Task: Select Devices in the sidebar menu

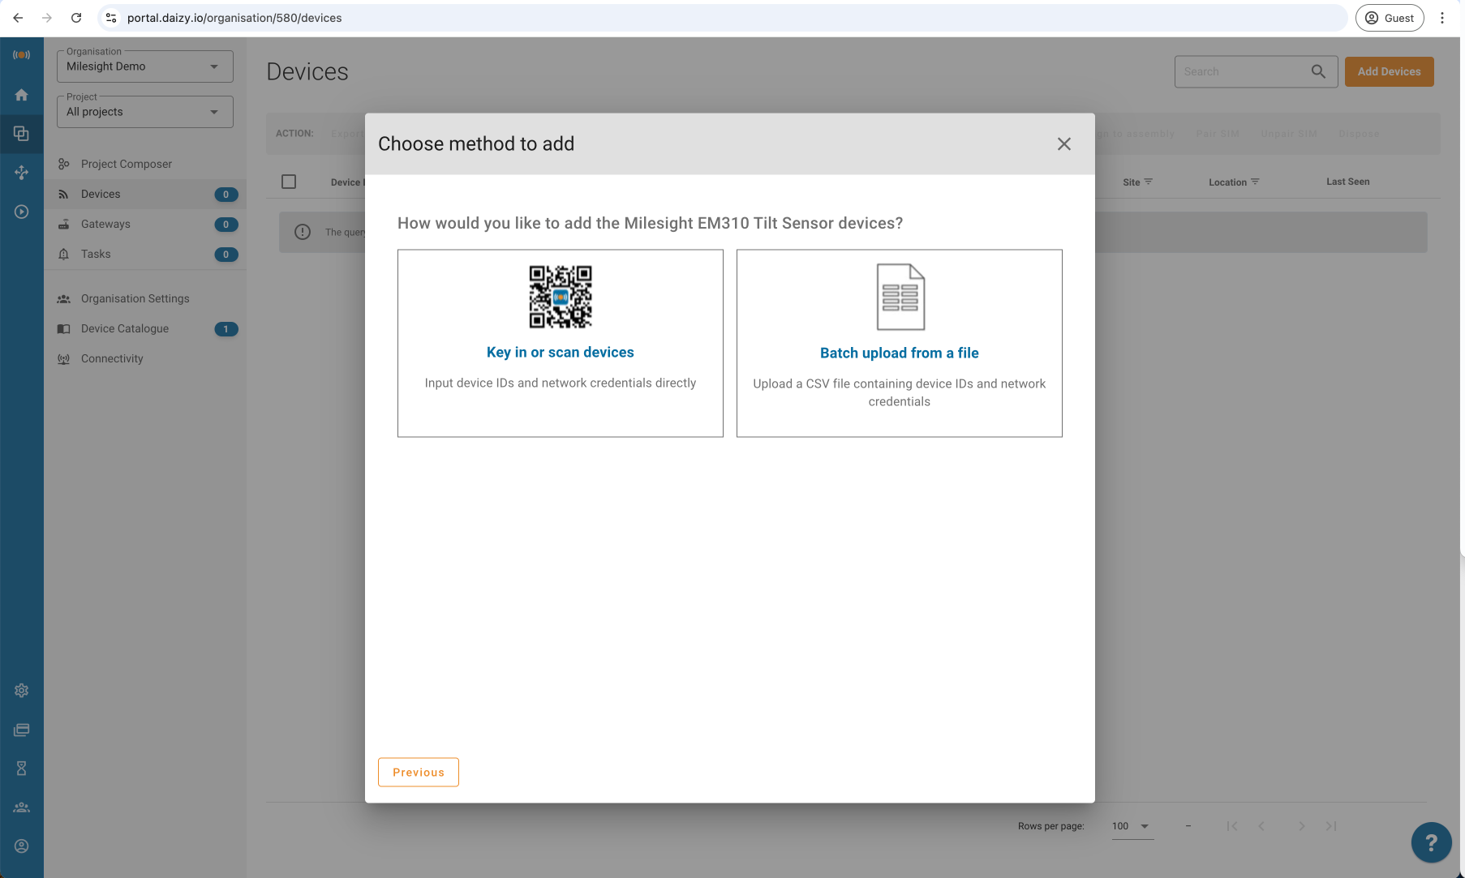Action: (145, 194)
